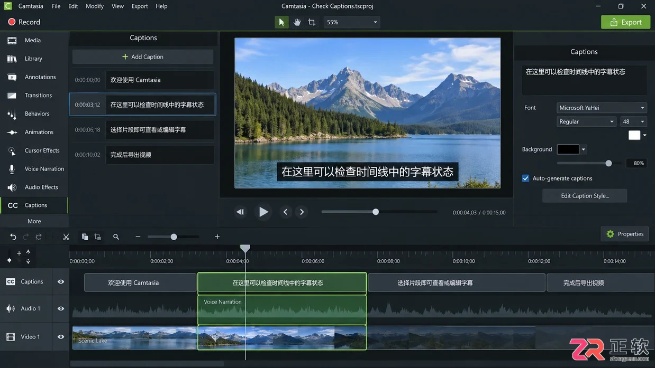Viewport: 655px width, 368px height.
Task: Zoom in timeline with plus button
Action: 217,237
